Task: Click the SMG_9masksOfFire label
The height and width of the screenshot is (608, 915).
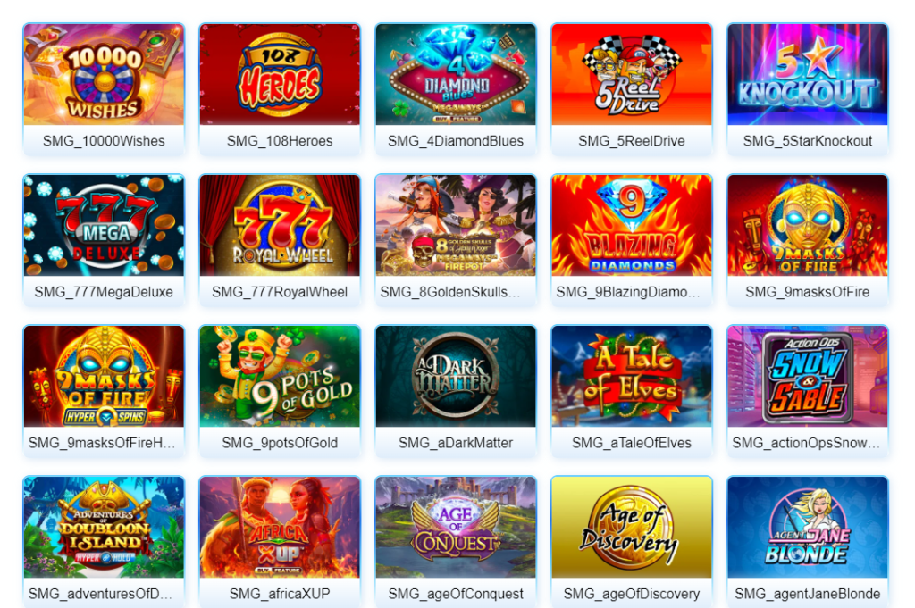Action: (x=808, y=292)
